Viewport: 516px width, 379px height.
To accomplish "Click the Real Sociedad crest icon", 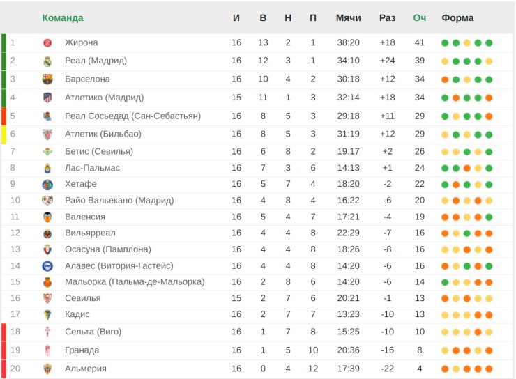I will 47,116.
